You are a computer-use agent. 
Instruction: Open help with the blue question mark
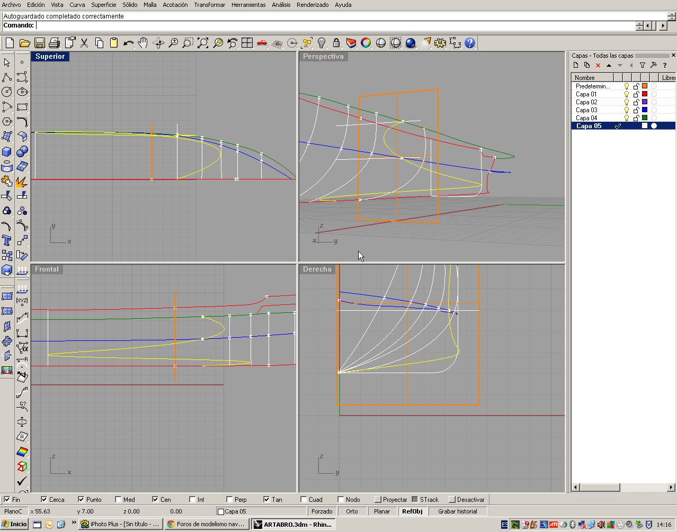(x=470, y=43)
